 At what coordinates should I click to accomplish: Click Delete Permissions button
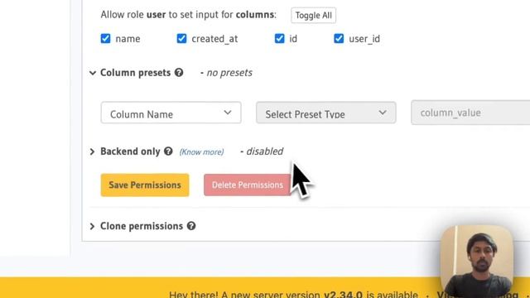pos(248,185)
